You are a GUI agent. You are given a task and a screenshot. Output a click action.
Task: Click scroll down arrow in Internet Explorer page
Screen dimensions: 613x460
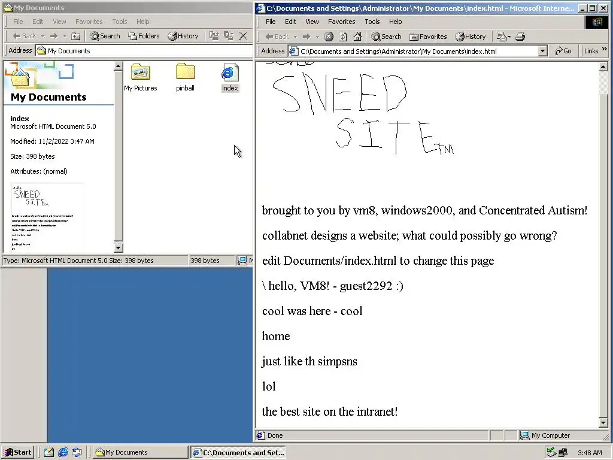[x=603, y=423]
